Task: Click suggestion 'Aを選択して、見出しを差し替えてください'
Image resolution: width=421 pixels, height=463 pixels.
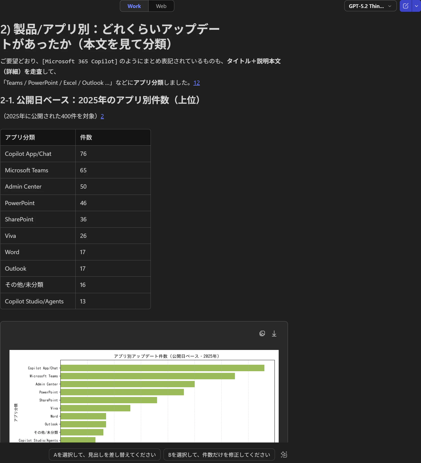Action: tap(105, 454)
